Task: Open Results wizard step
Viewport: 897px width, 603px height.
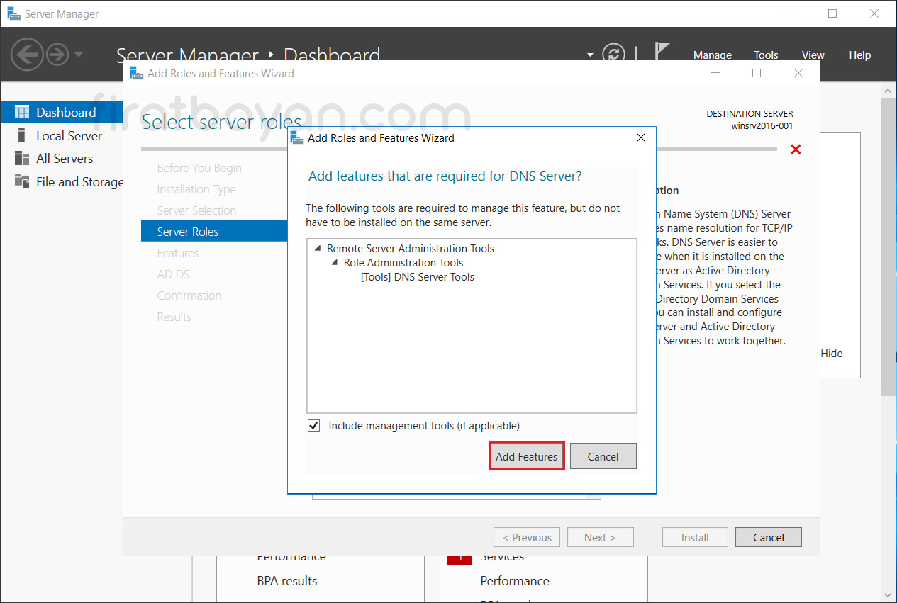Action: [x=174, y=317]
